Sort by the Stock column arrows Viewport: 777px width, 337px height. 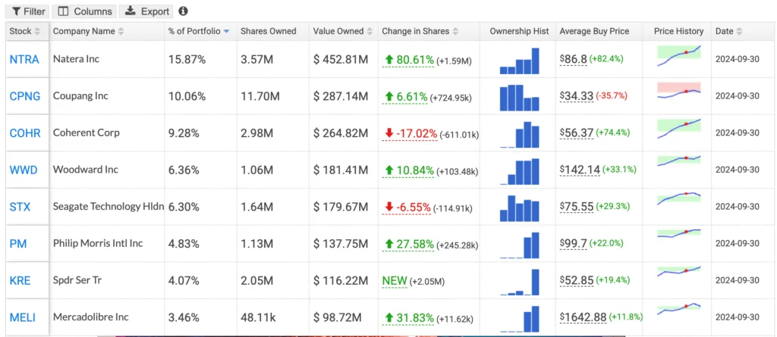point(38,31)
